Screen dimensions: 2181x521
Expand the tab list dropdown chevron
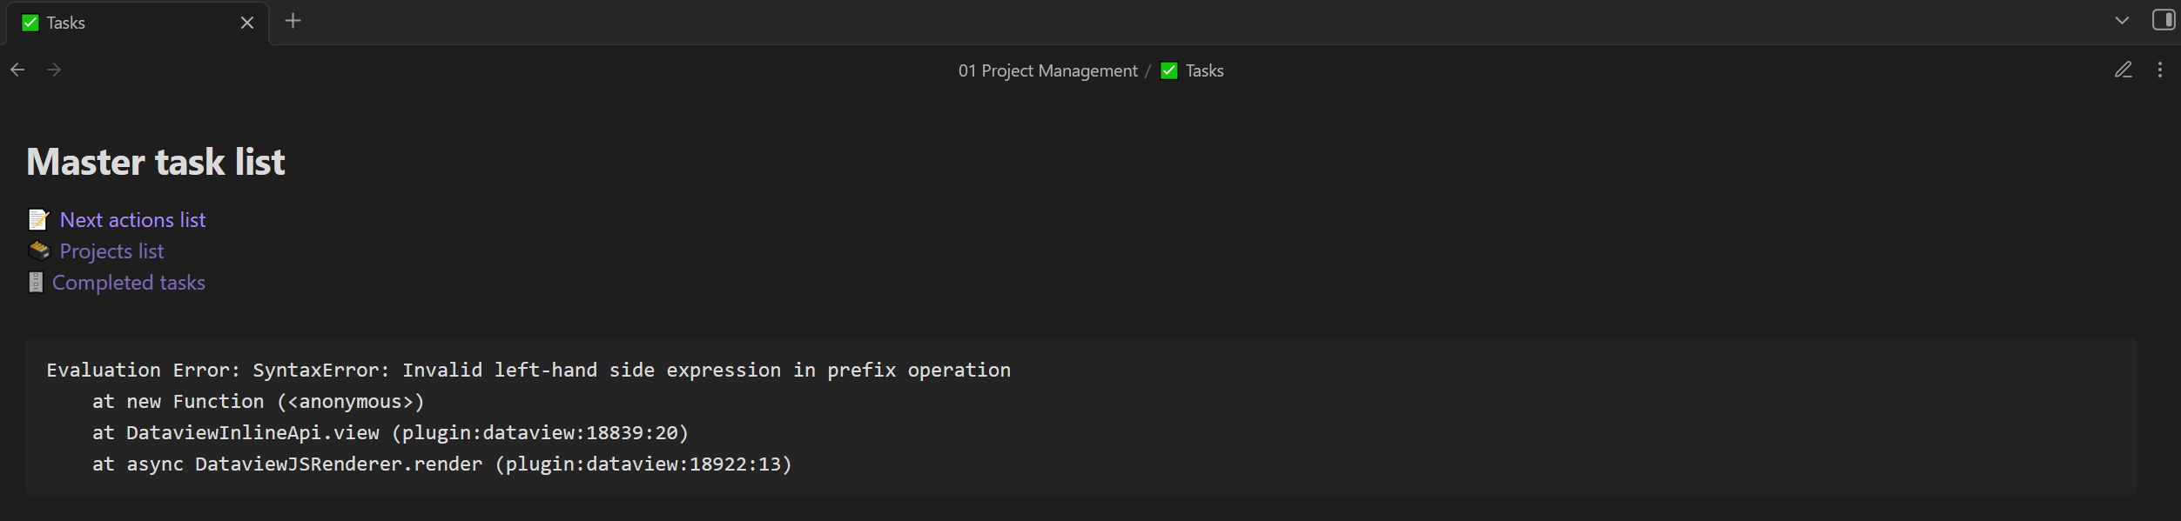coord(2122,20)
